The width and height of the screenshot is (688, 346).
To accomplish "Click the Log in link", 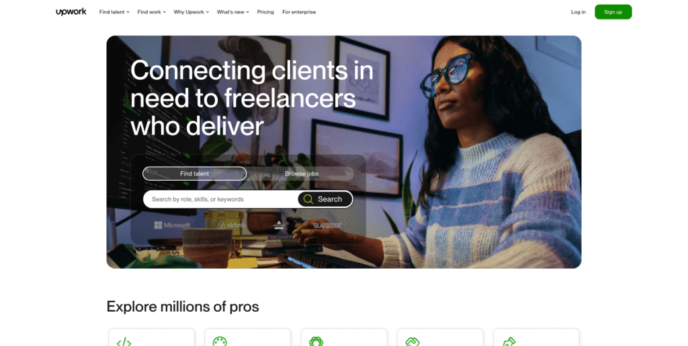I will 578,12.
